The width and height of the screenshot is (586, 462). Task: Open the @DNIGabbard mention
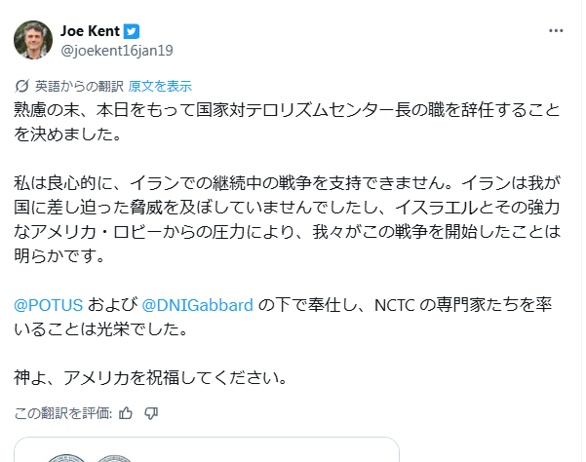(x=198, y=304)
